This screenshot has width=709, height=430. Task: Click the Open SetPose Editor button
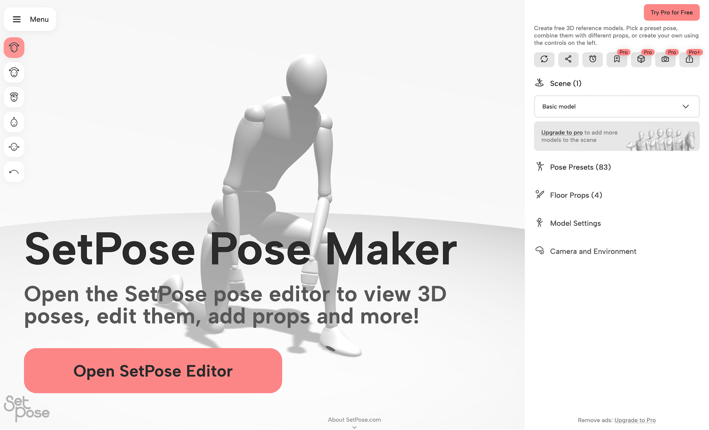coord(153,371)
